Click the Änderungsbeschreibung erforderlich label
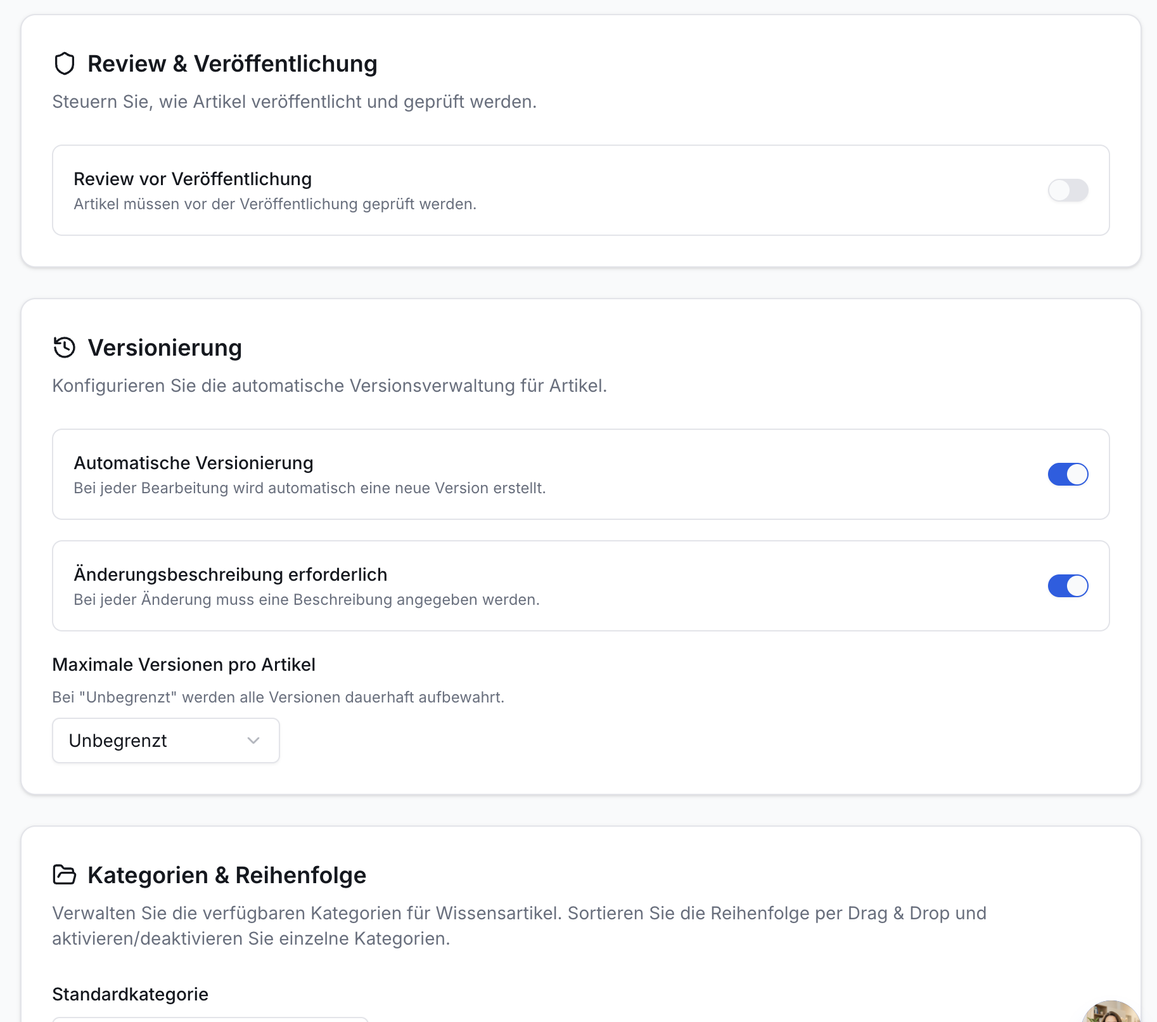 [231, 574]
